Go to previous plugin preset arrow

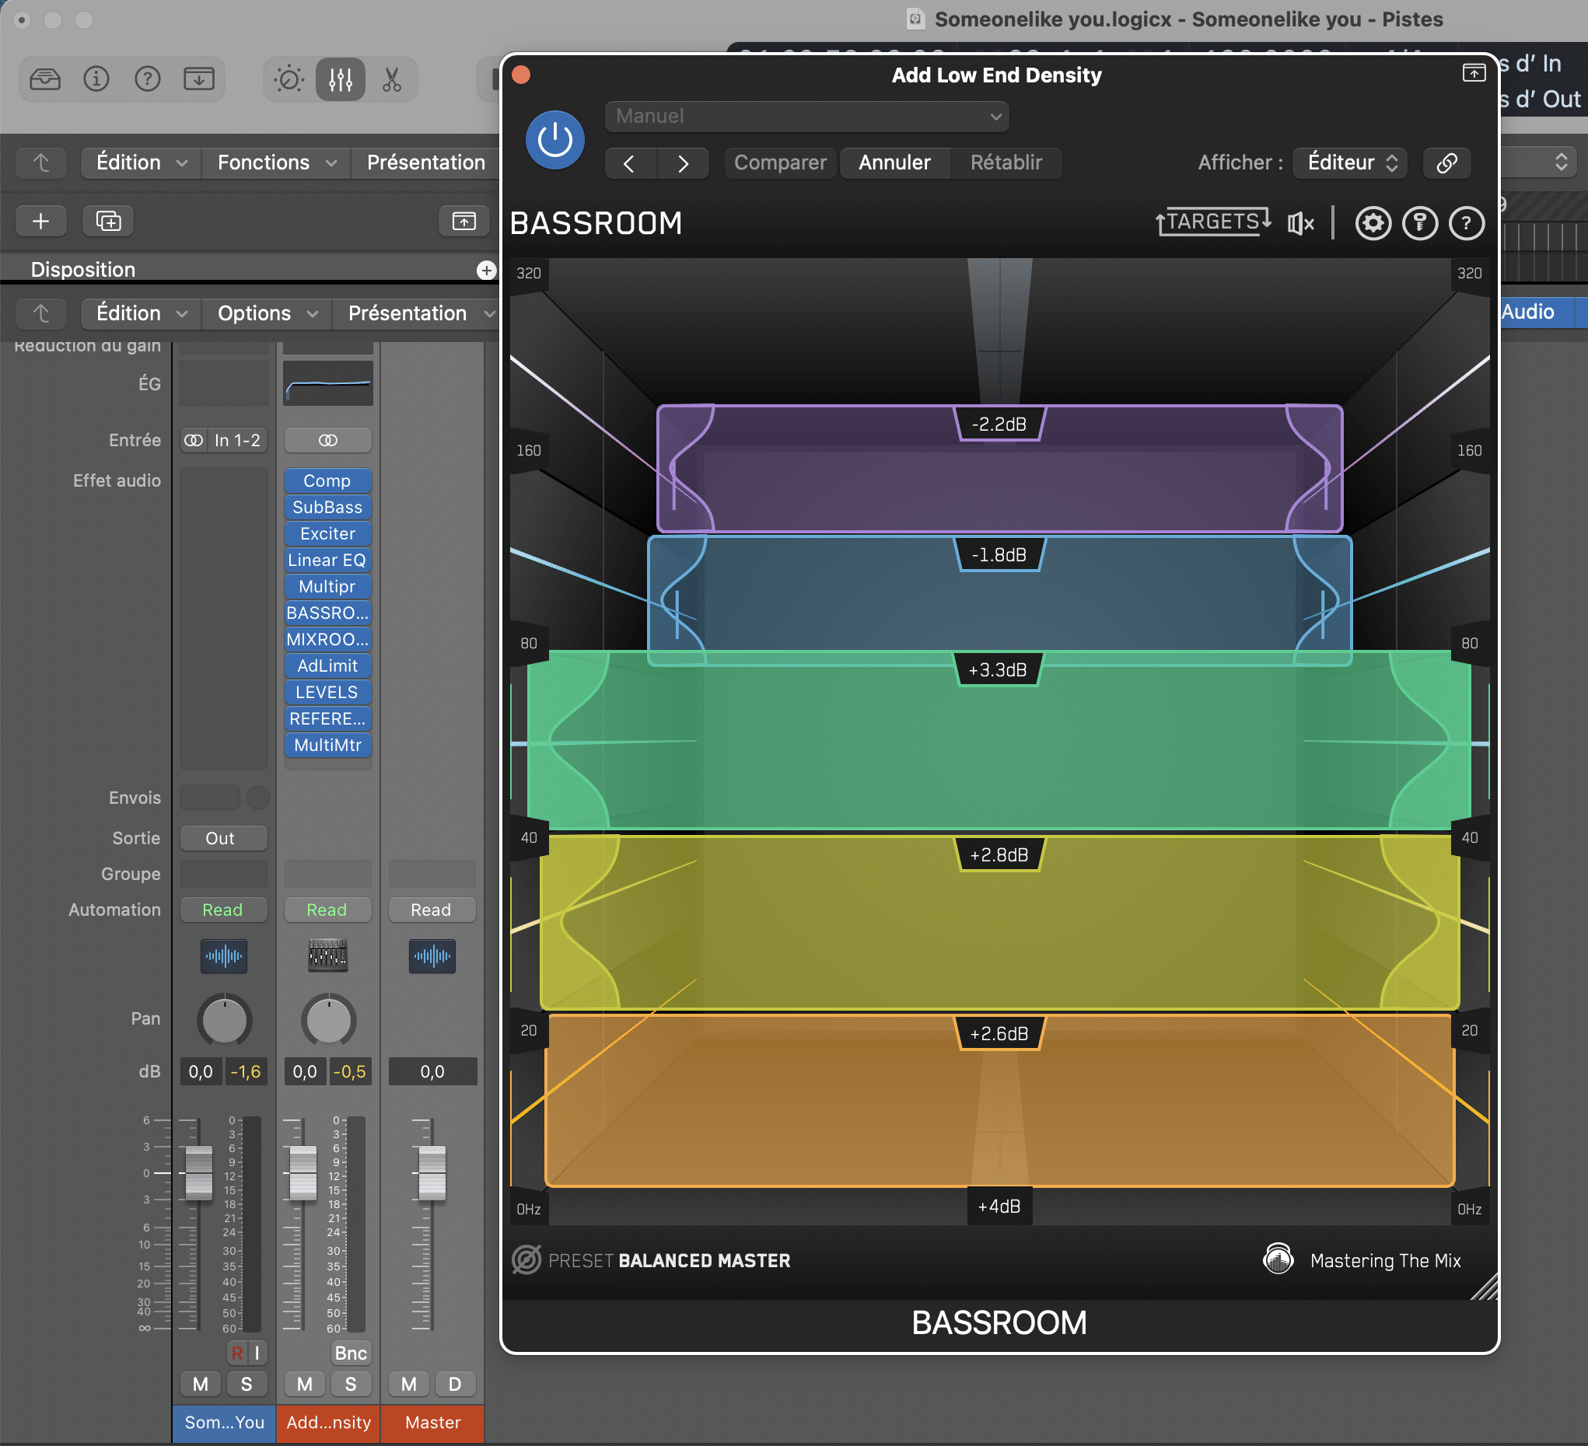630,163
